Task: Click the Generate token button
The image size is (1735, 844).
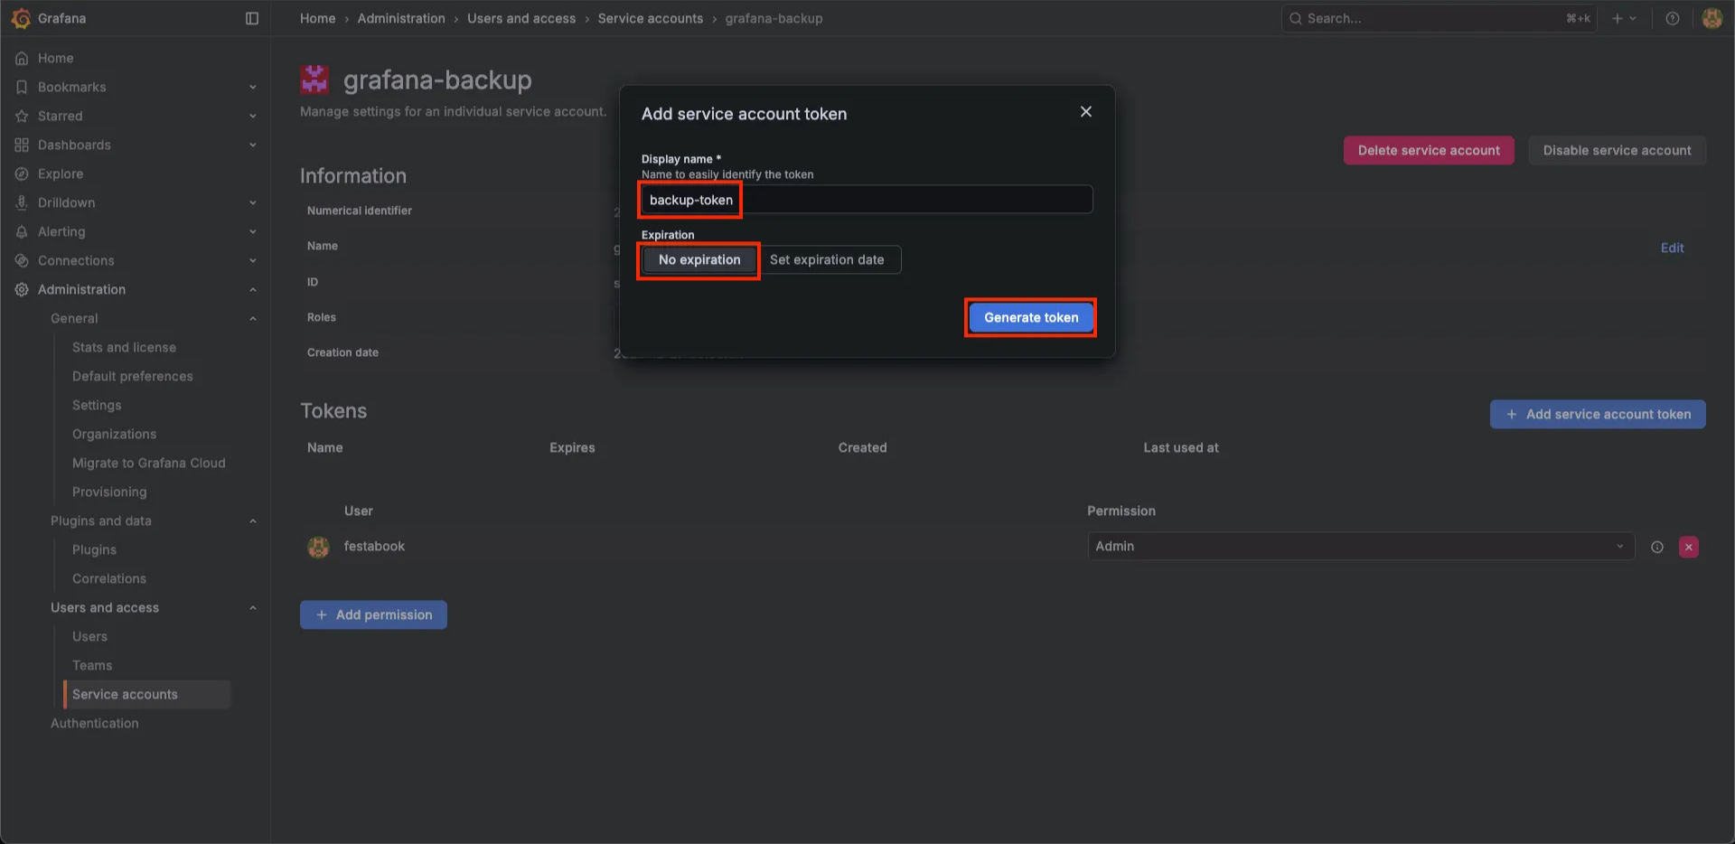Action: click(1031, 317)
